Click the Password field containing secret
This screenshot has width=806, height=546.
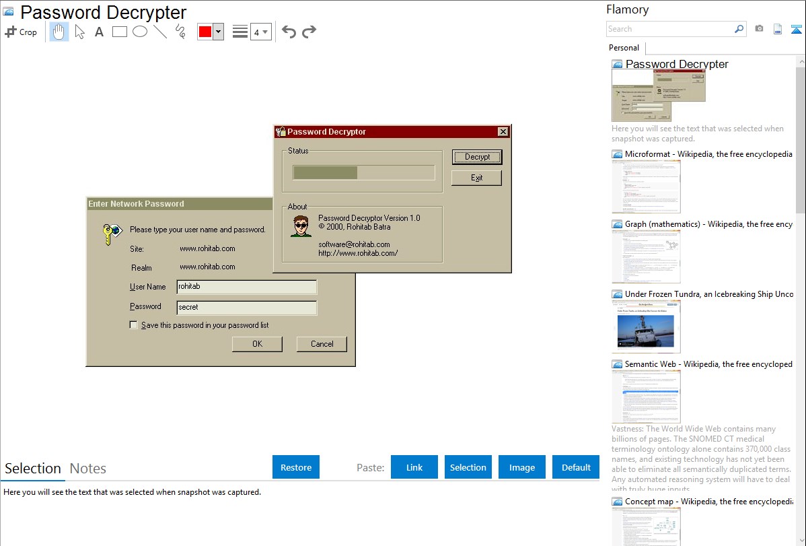(247, 307)
